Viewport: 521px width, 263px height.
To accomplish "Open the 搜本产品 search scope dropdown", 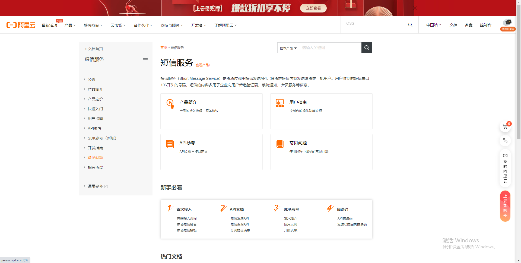I will tap(288, 48).
